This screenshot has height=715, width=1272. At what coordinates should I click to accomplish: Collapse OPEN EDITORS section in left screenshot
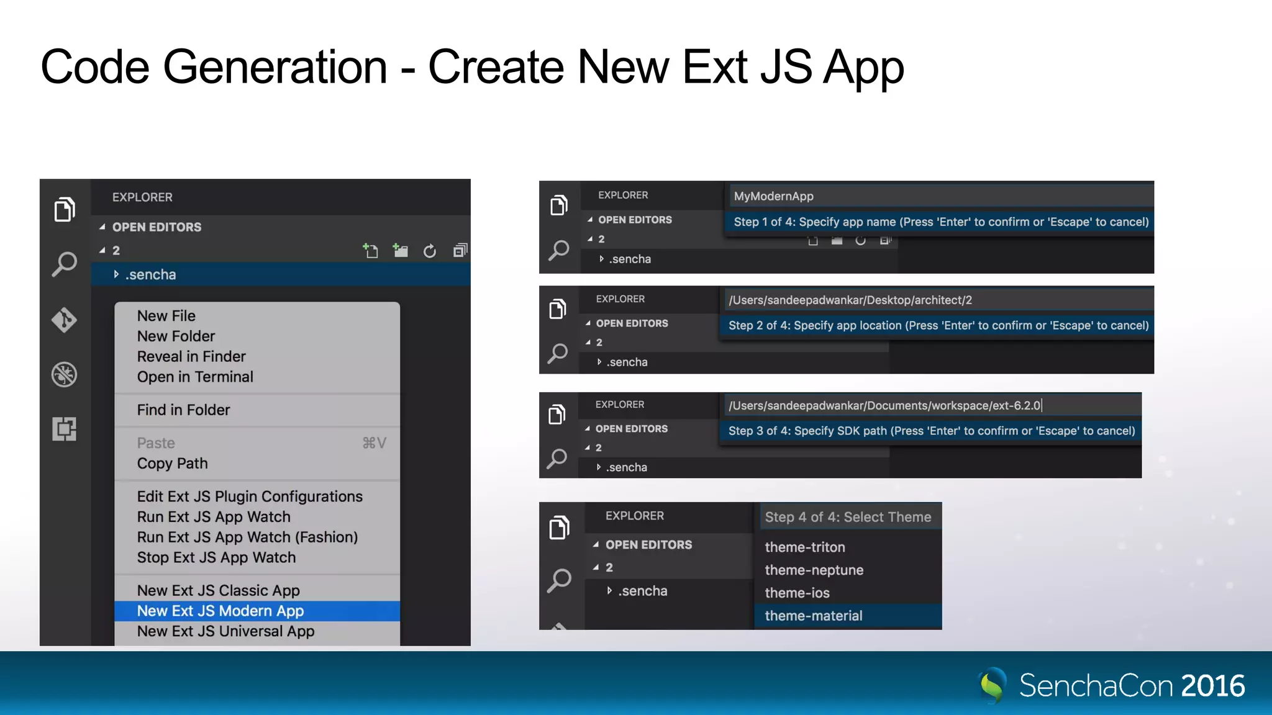pyautogui.click(x=102, y=227)
